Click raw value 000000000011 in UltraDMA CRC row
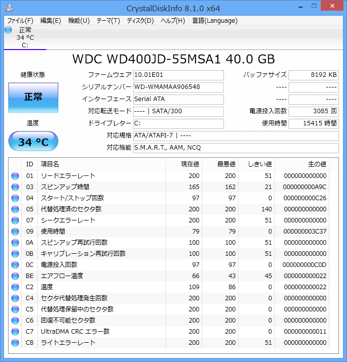The height and width of the screenshot is (362, 347). [x=305, y=332]
